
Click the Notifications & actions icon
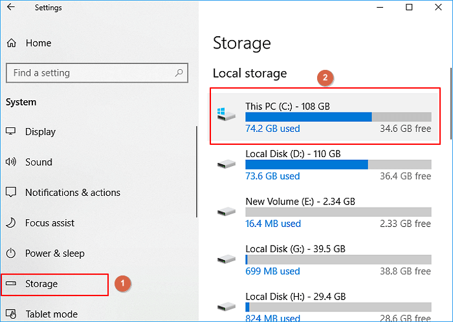11,193
